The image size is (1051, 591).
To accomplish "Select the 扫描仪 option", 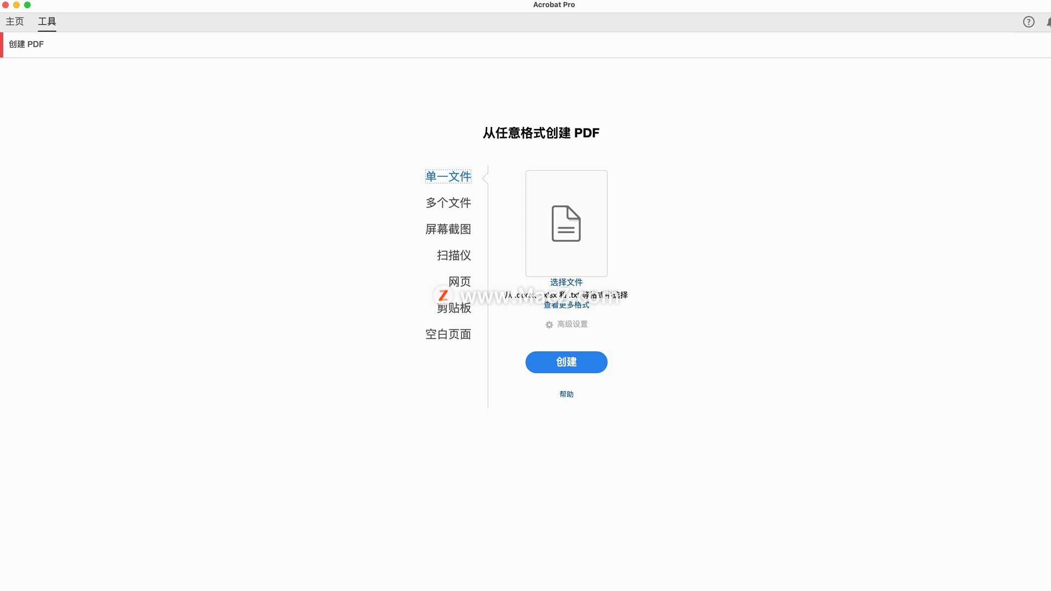I will pos(454,255).
